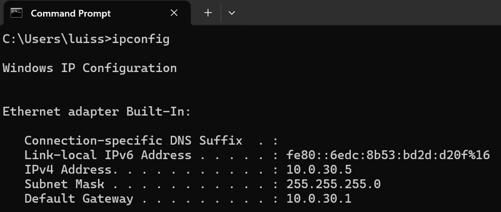
Task: Click the Default Gateway label
Action: pyautogui.click(x=79, y=199)
